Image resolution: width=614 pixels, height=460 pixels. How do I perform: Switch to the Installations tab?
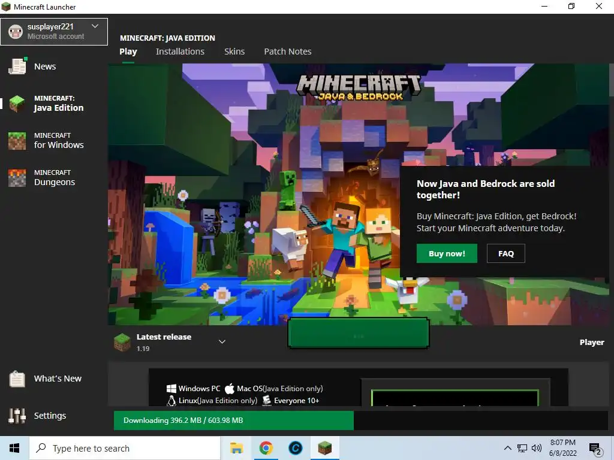pos(180,52)
